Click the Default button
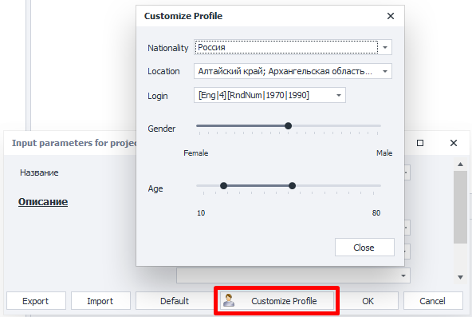The width and height of the screenshot is (472, 317). (175, 301)
